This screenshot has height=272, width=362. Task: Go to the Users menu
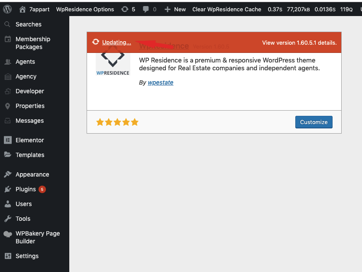23,204
